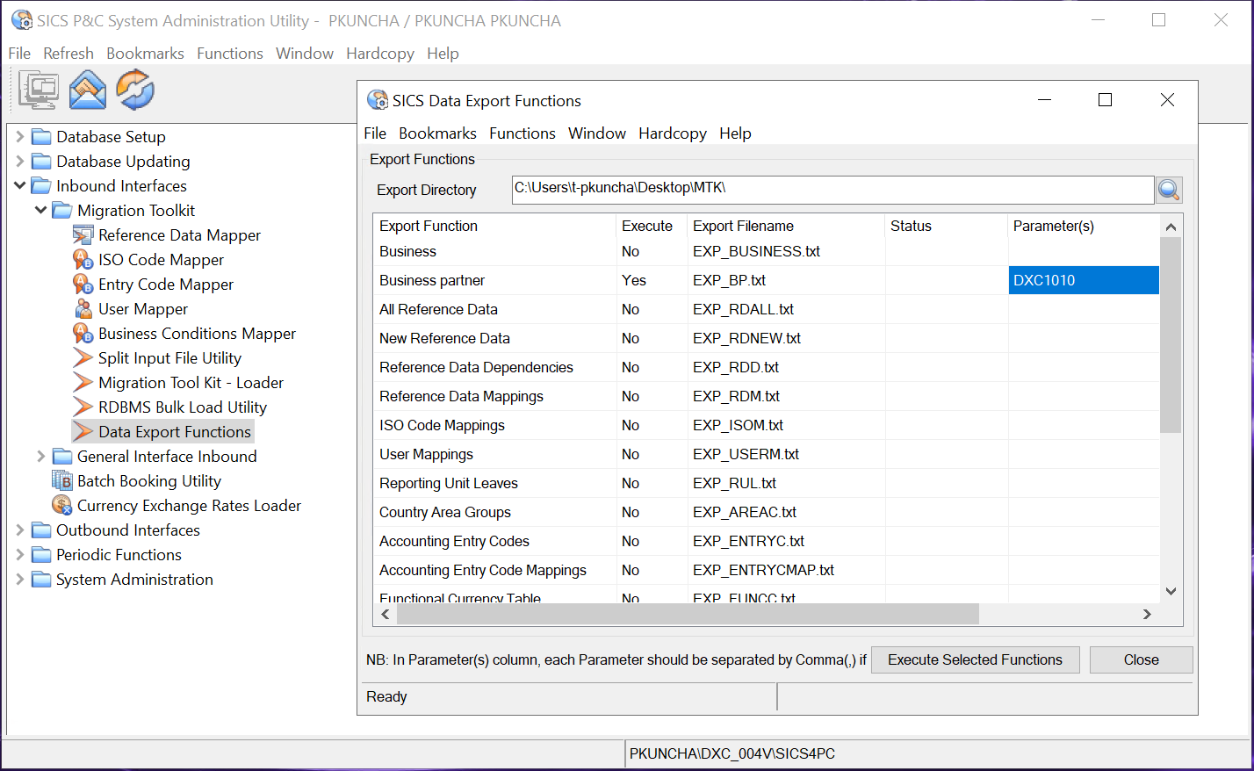This screenshot has width=1254, height=771.
Task: Close the Data Export Functions dialog via Close button
Action: (1141, 659)
